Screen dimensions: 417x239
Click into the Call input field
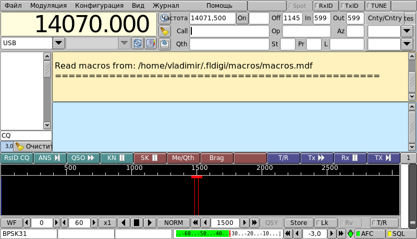(229, 31)
